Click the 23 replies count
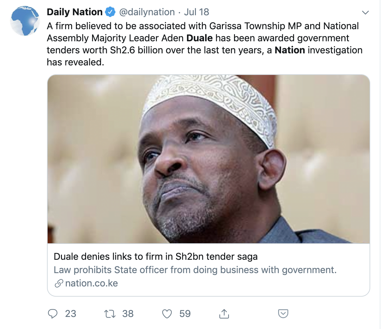 tap(70, 314)
